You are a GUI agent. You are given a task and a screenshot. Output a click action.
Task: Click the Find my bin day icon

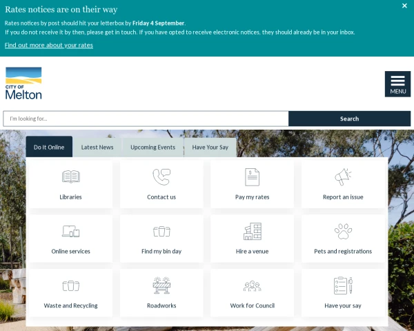tap(161, 231)
